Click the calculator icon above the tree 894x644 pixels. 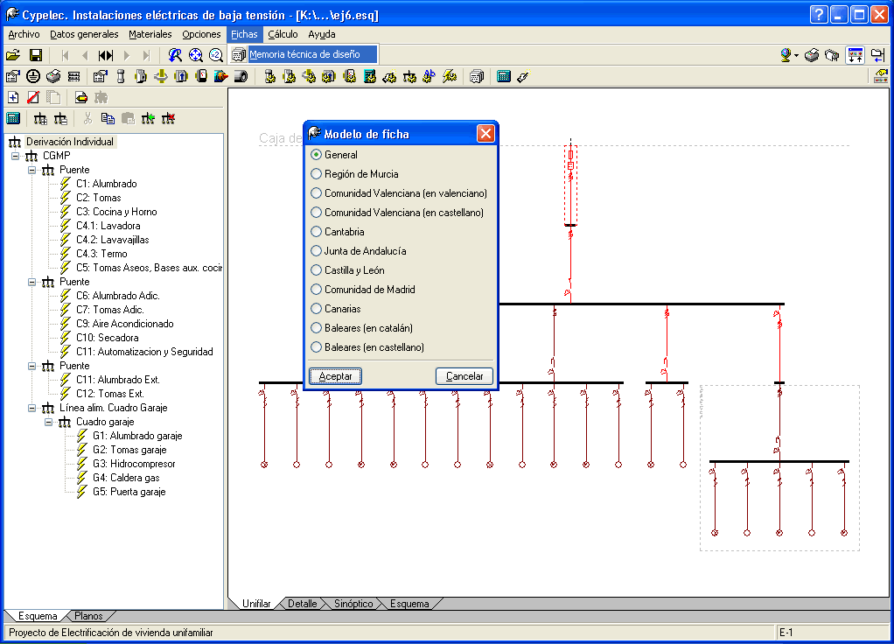pos(13,118)
